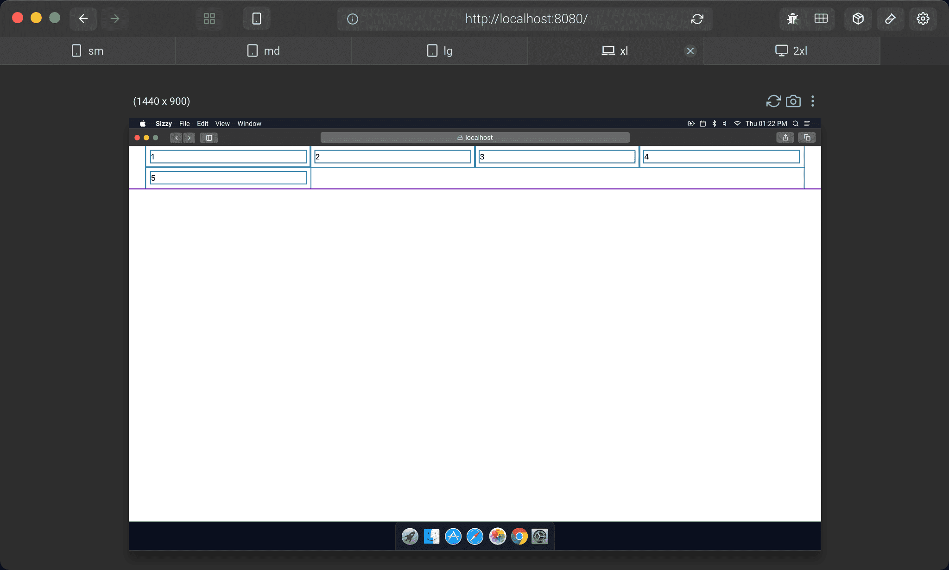
Task: Close the xl tab
Action: point(690,51)
